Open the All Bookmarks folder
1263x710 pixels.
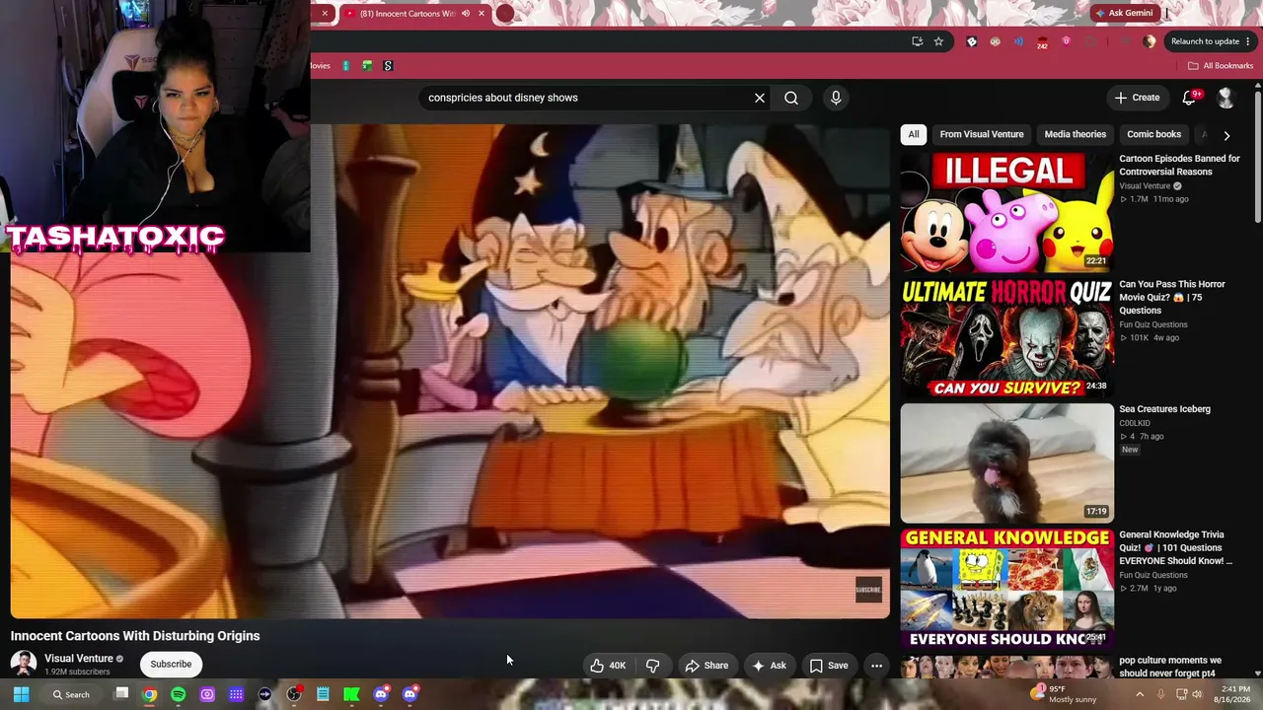click(x=1221, y=66)
